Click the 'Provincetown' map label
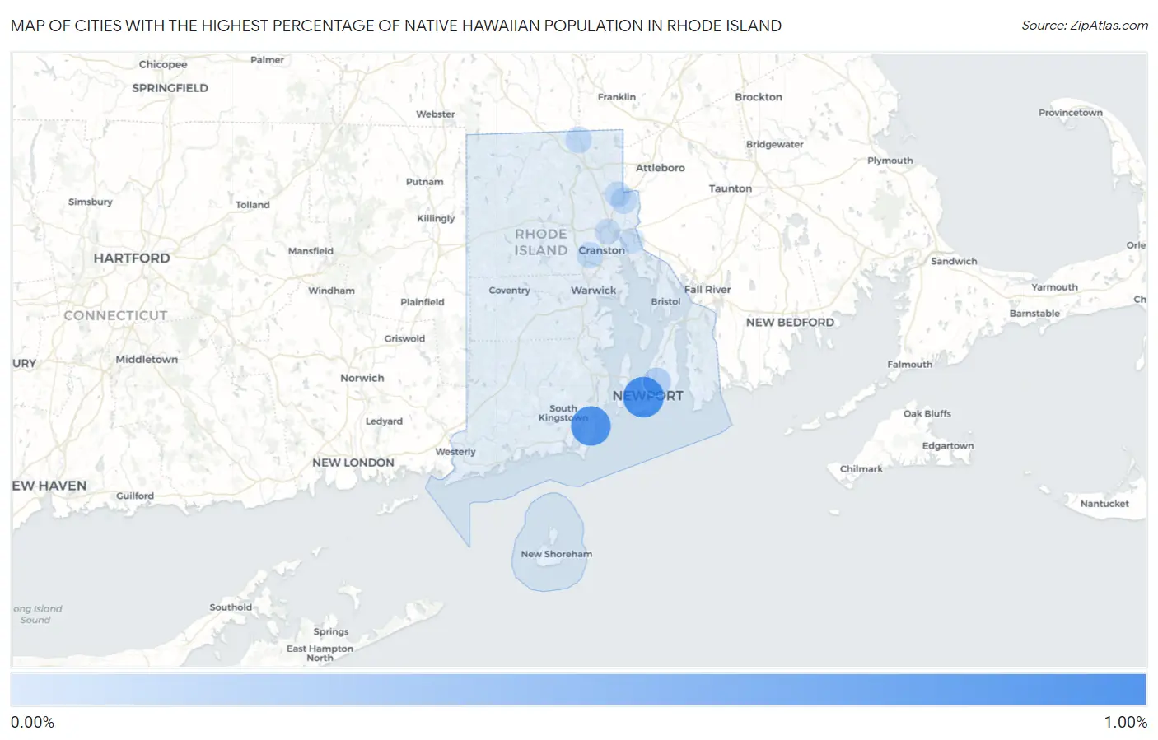 click(1070, 113)
